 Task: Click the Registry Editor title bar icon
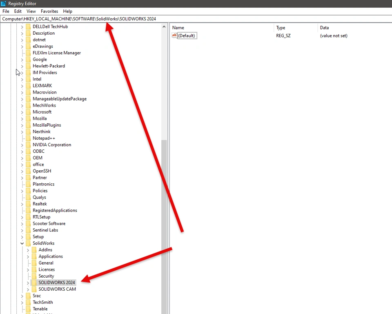tap(3, 4)
